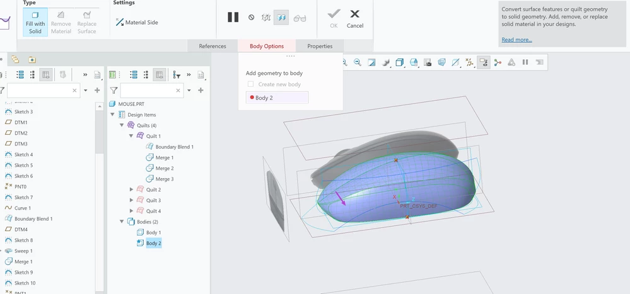Open the folder browser tab icon
Viewport: 630px width, 294px height.
pos(32,59)
